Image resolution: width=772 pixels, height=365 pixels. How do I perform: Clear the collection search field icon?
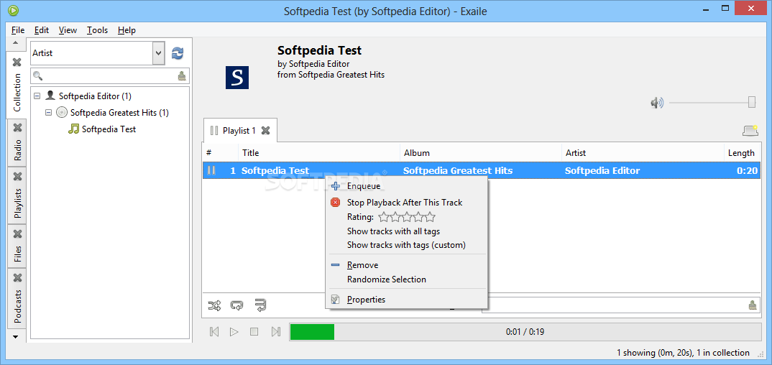(x=182, y=75)
